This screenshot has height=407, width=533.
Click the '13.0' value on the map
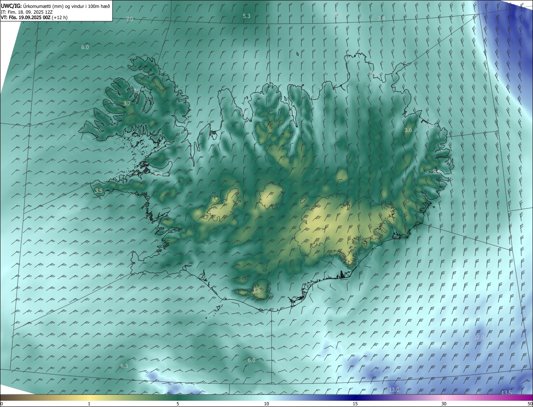click(x=394, y=390)
